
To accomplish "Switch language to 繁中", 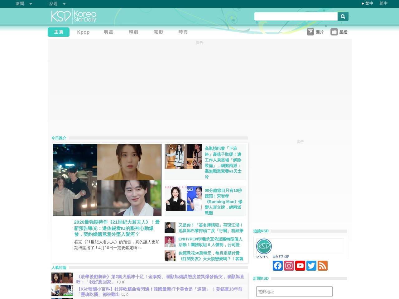I will pyautogui.click(x=369, y=3).
